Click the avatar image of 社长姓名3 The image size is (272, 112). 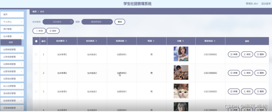181,91
